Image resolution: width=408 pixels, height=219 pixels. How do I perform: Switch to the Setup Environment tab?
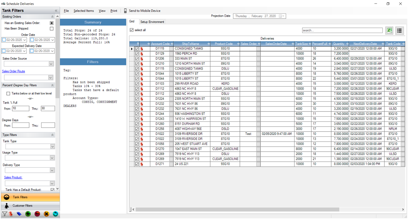tap(152, 22)
